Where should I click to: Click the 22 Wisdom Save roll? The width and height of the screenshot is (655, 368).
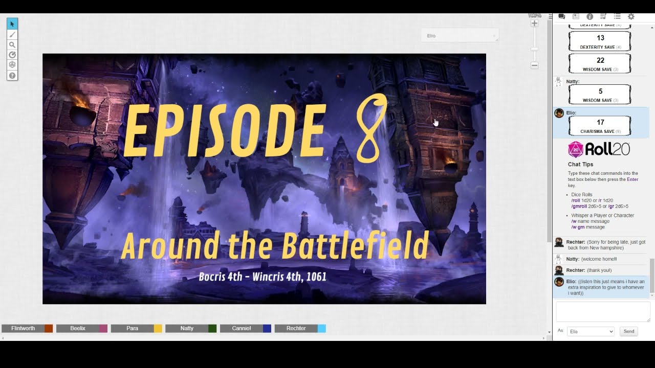(x=600, y=64)
